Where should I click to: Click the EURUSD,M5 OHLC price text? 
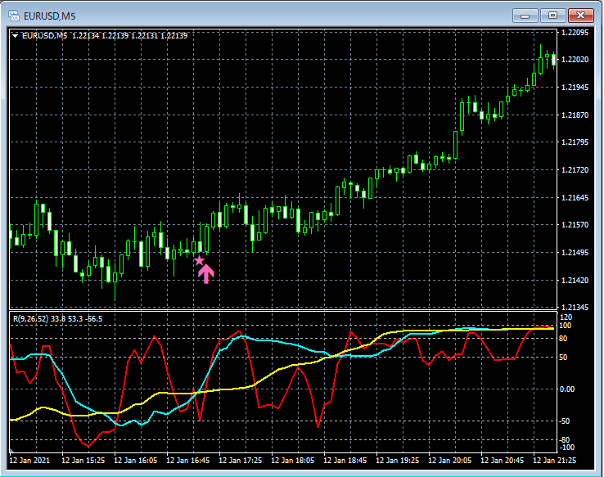(129, 35)
